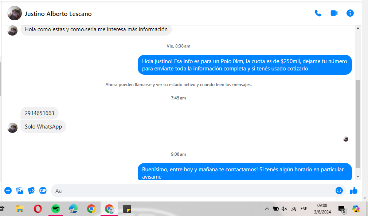Image resolution: width=368 pixels, height=216 pixels.
Task: Choose a sticker to send
Action: [x=31, y=191]
